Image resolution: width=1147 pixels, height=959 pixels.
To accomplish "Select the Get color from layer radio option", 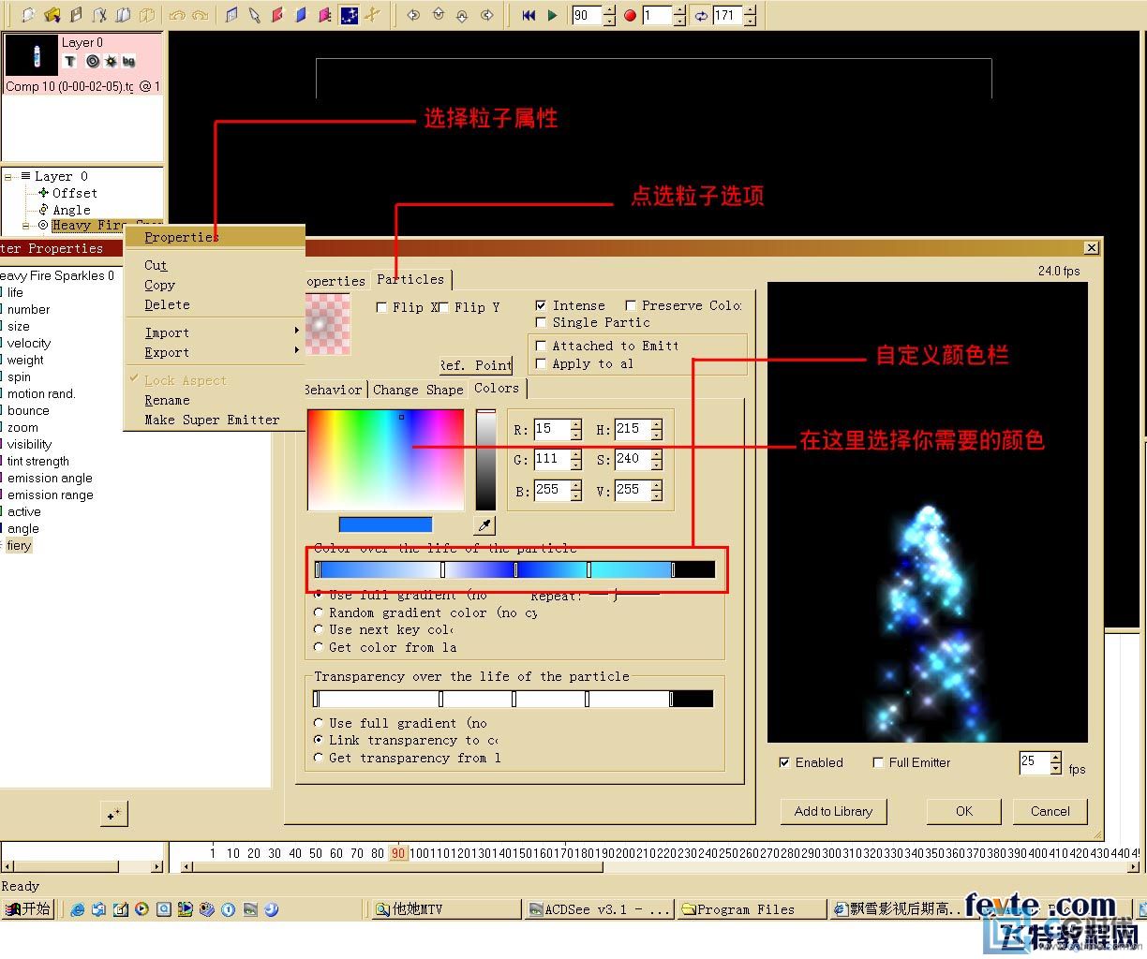I will tap(319, 647).
